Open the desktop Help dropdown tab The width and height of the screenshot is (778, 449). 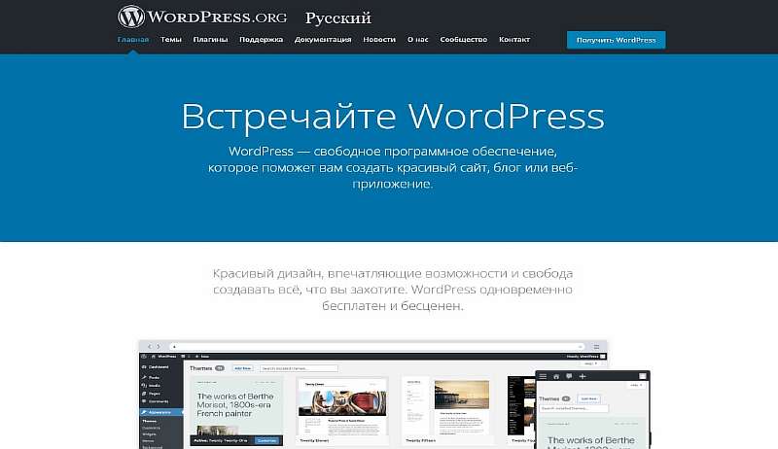pos(592,363)
